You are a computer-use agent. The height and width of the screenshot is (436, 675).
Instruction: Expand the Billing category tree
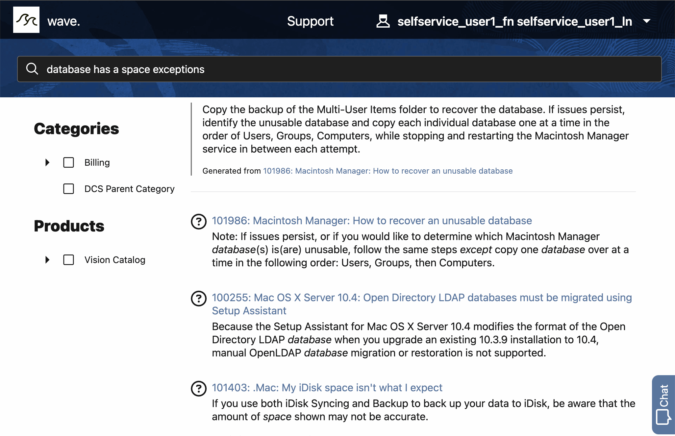pos(47,162)
